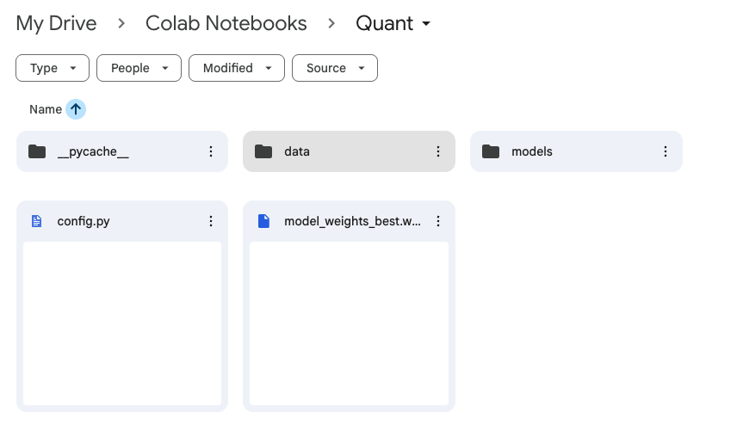Open more actions for model_weights_best file
This screenshot has height=437, width=743.
click(438, 221)
